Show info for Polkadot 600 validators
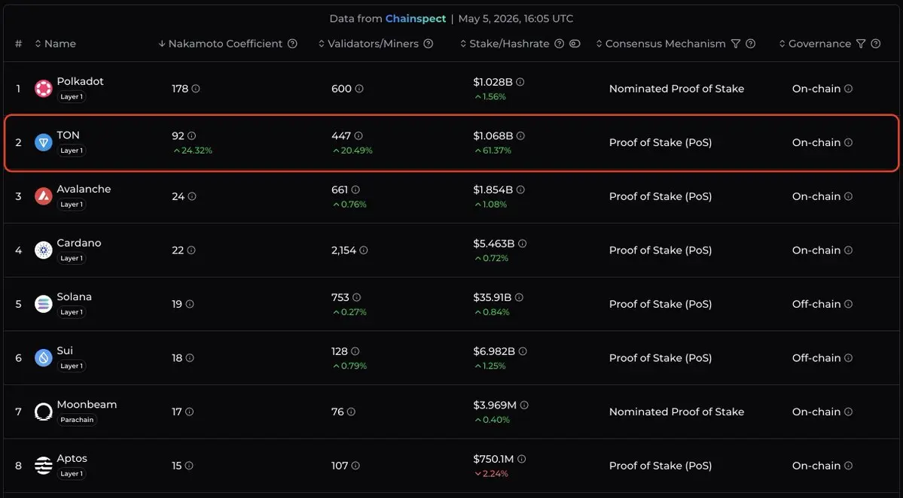Screen dimensions: 903x498 click(359, 89)
